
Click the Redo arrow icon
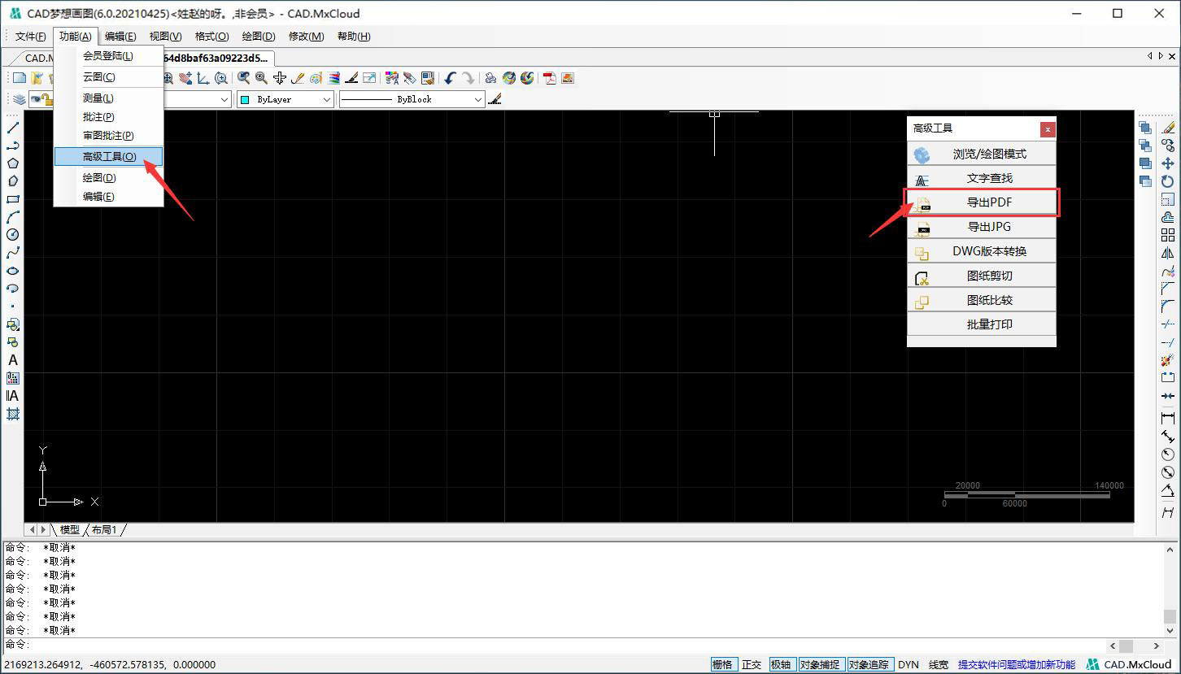(x=468, y=78)
